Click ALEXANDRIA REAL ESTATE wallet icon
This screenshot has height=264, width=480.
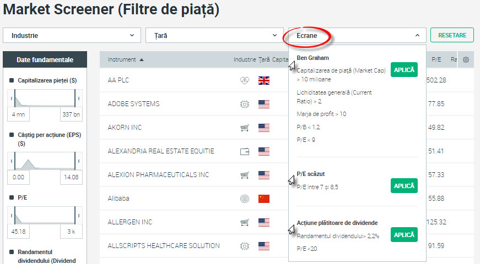tap(245, 151)
